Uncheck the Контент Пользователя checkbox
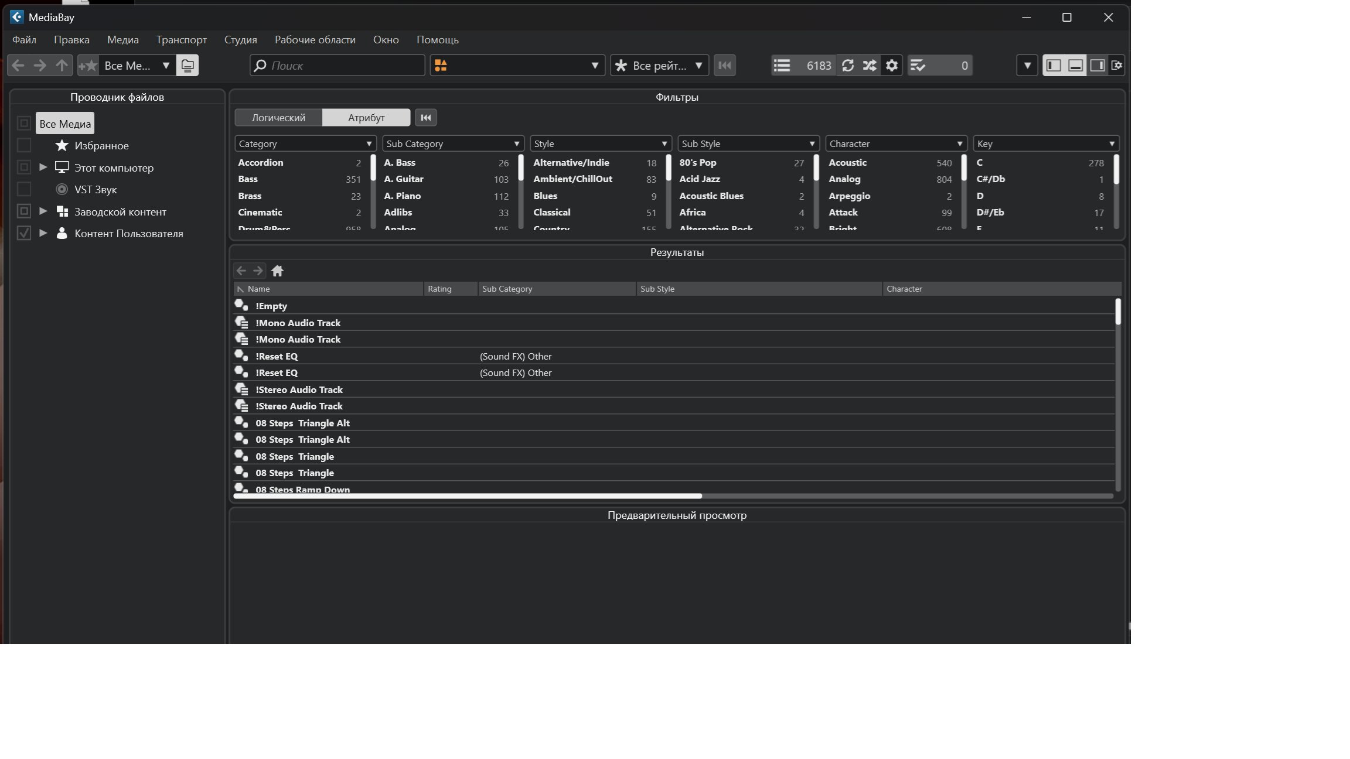This screenshot has width=1350, height=759. (x=24, y=233)
